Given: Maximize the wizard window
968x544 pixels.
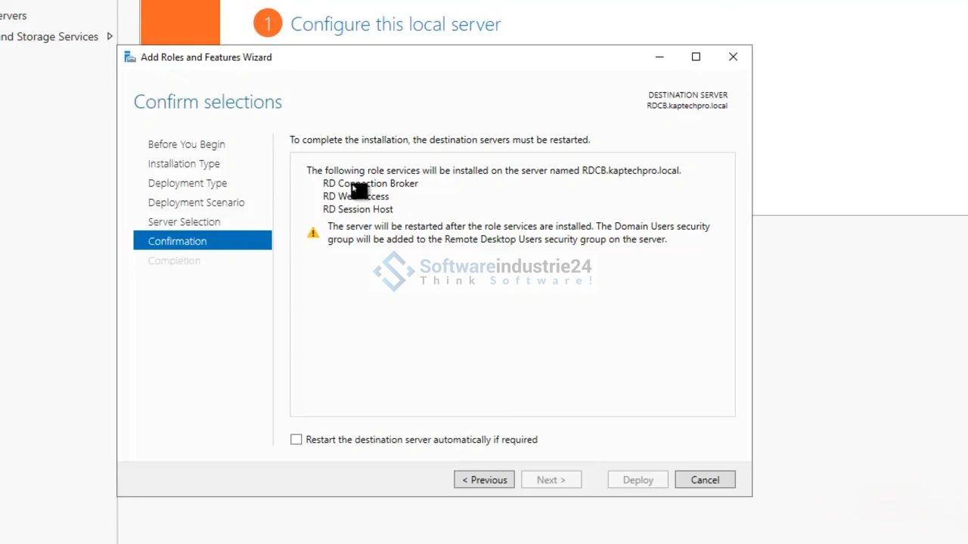Looking at the screenshot, I should pyautogui.click(x=696, y=57).
